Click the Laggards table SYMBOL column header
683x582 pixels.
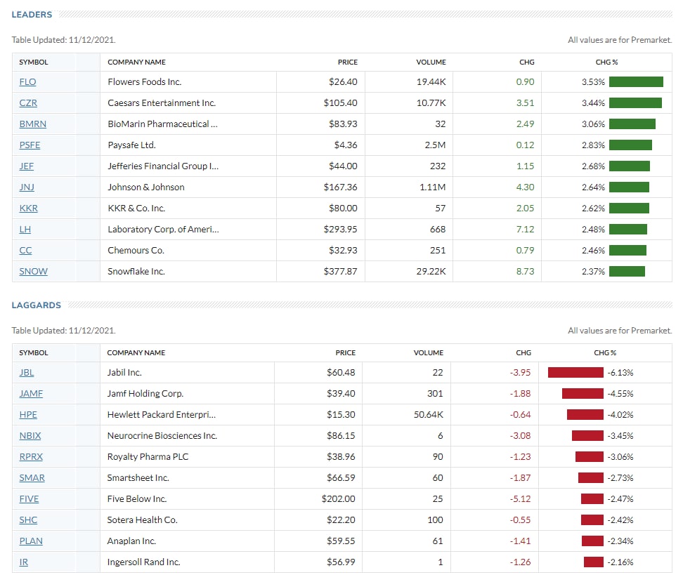[34, 352]
